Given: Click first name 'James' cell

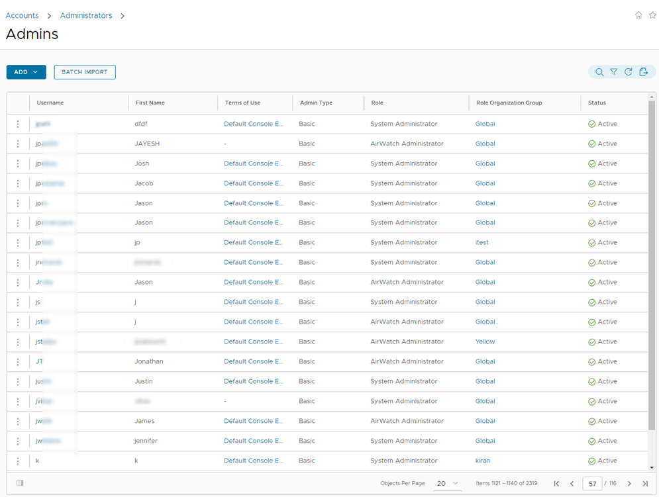Looking at the screenshot, I should [144, 421].
